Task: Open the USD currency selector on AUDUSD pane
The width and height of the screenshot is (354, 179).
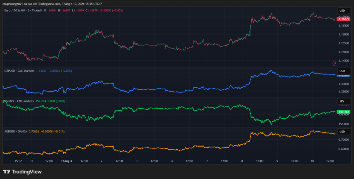Action: [x=342, y=132]
